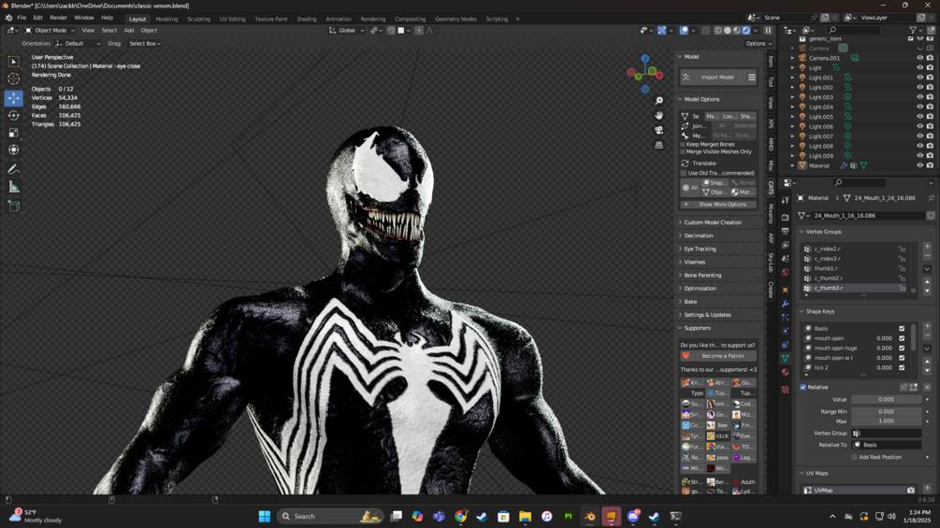
Task: Switch to the Sculpting workspace tab
Action: 198,19
